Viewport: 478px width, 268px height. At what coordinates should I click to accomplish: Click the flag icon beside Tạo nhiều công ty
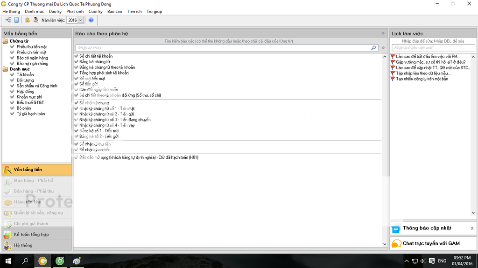click(x=393, y=79)
